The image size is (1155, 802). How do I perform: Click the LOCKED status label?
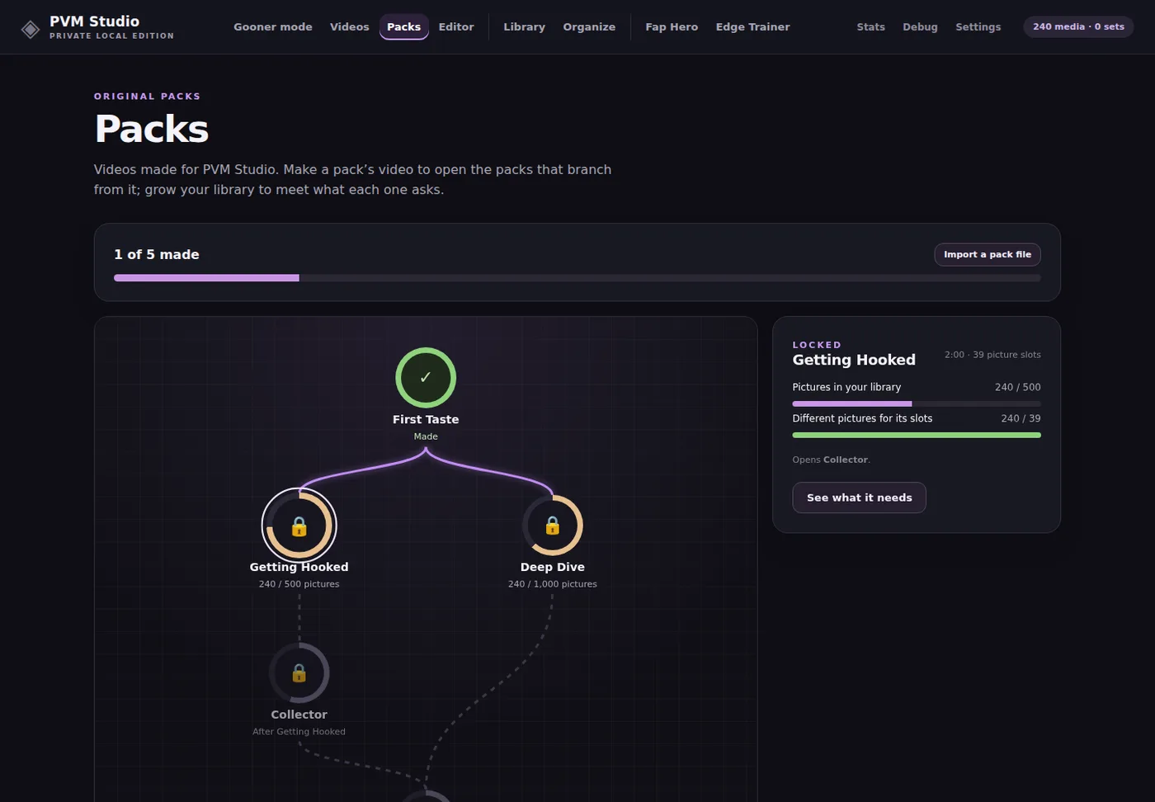tap(817, 345)
